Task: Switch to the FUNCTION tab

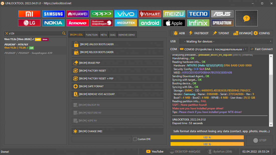Action: click(x=92, y=35)
